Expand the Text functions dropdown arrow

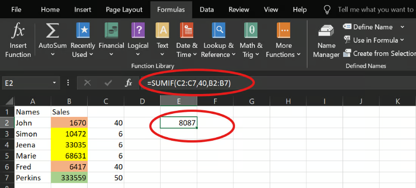click(x=162, y=54)
